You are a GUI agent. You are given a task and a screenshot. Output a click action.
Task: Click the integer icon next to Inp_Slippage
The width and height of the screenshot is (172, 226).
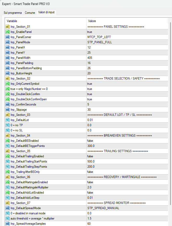click(7, 110)
